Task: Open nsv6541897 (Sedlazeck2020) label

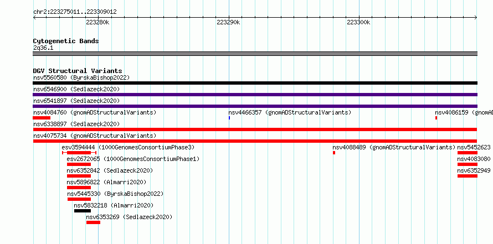Action: [x=76, y=101]
